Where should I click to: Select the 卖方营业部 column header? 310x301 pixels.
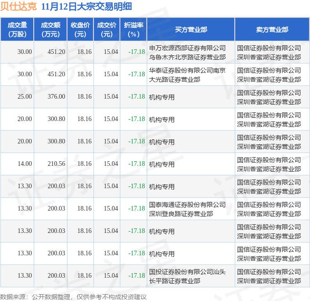[272, 30]
